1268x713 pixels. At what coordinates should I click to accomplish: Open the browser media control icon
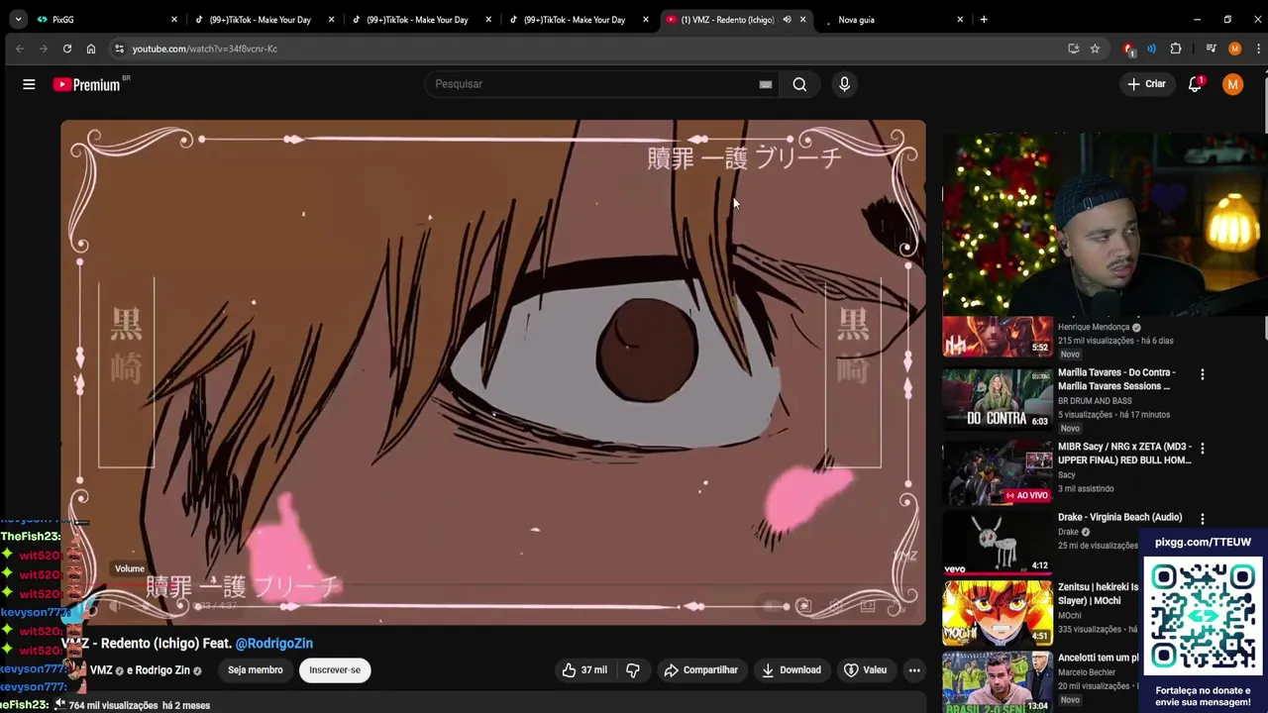(1211, 49)
